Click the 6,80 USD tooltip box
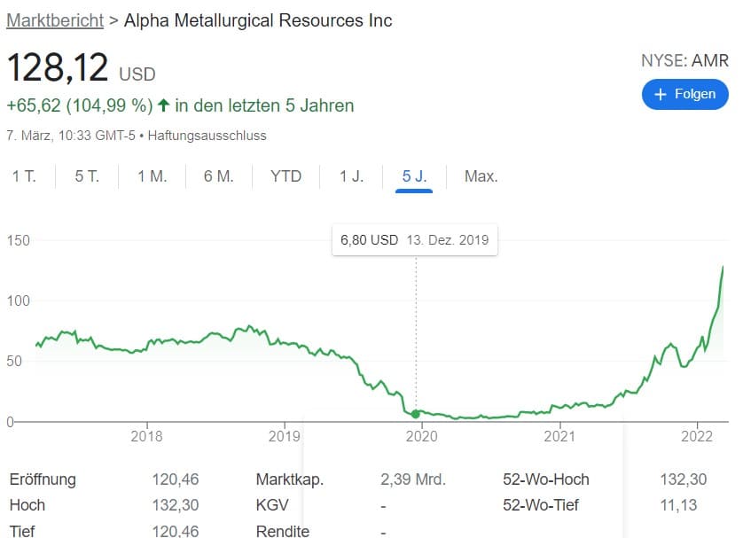Image resolution: width=743 pixels, height=538 pixels. tap(415, 239)
